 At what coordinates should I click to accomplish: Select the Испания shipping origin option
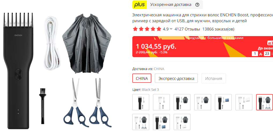214,78
